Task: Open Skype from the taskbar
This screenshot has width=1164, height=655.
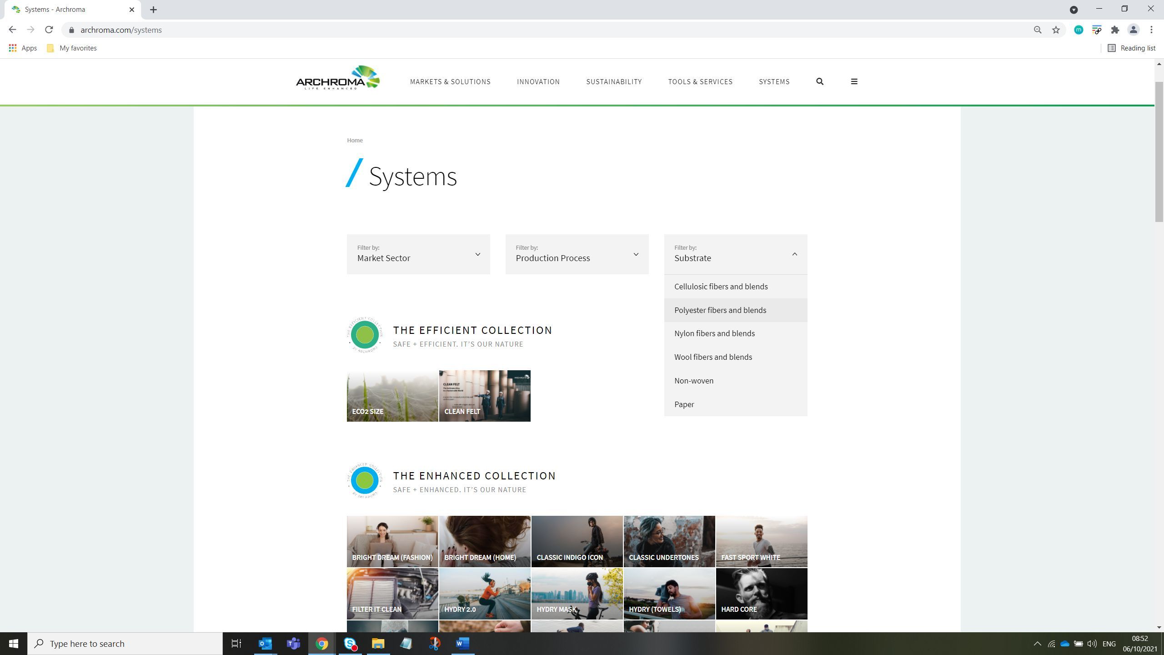Action: pyautogui.click(x=350, y=644)
